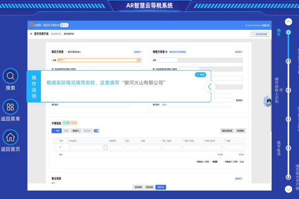The height and width of the screenshot is (199, 299).
Task: Click the selector icon beside 项目名称 field
Action: tap(105, 147)
